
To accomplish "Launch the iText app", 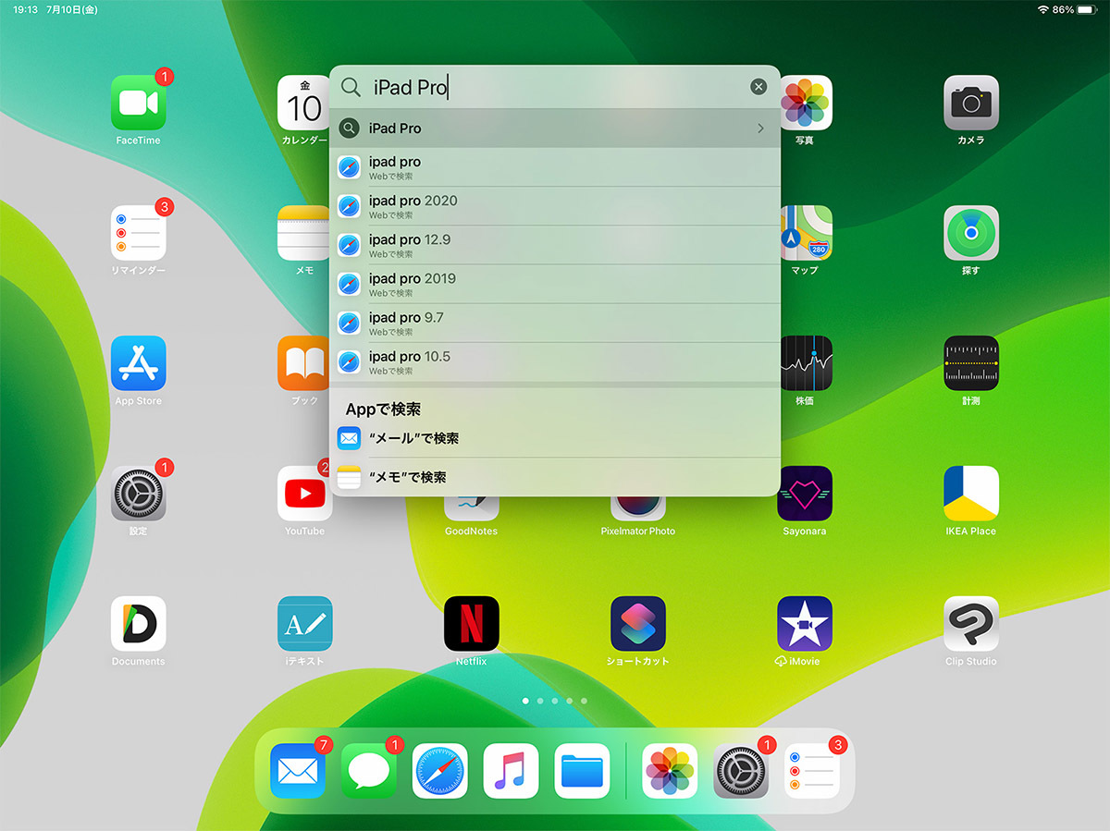I will pyautogui.click(x=304, y=624).
